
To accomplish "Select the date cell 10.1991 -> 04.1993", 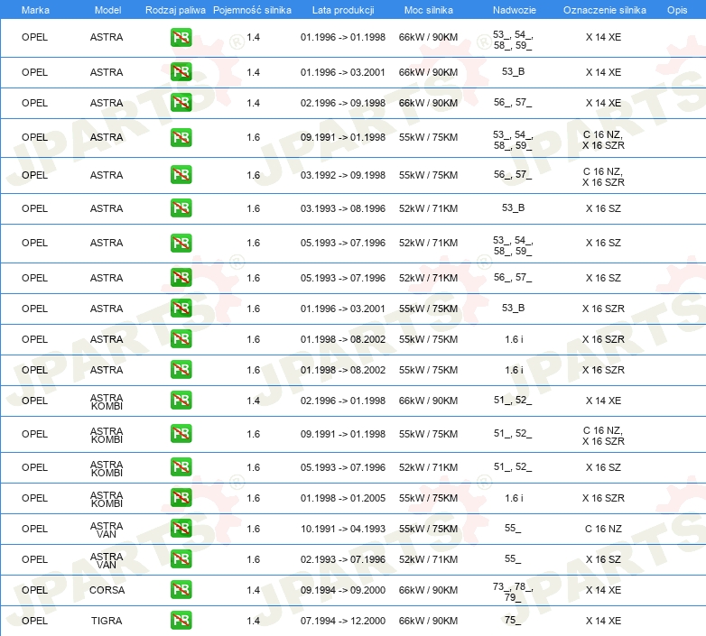I will pos(343,529).
